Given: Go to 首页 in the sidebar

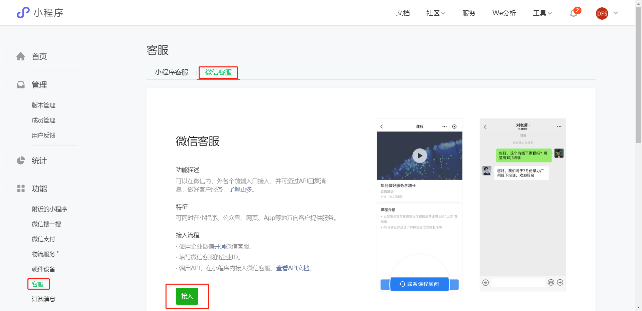Looking at the screenshot, I should [x=39, y=56].
